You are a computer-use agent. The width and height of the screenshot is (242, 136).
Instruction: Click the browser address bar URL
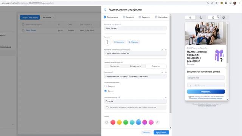tap(28, 3)
